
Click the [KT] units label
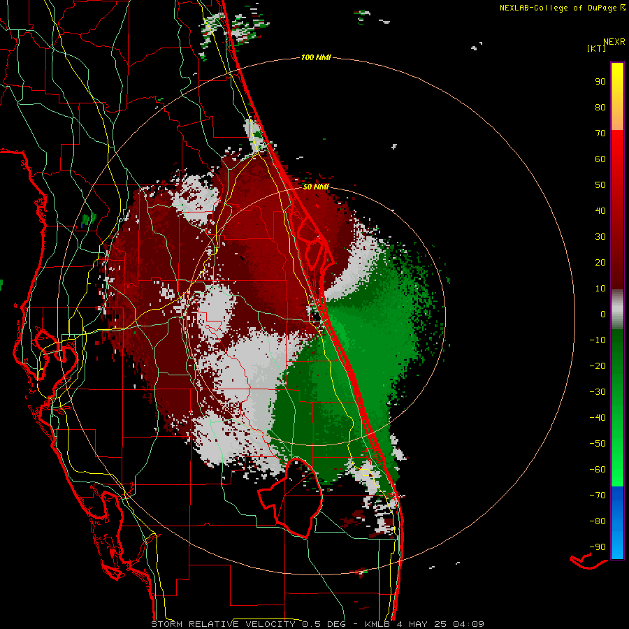tap(596, 48)
